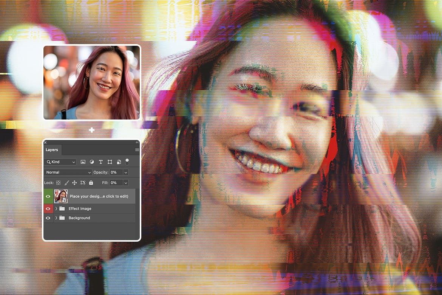Screen dimensions: 442x295
Task: Expand the Effect Image group
Action: [x=56, y=208]
